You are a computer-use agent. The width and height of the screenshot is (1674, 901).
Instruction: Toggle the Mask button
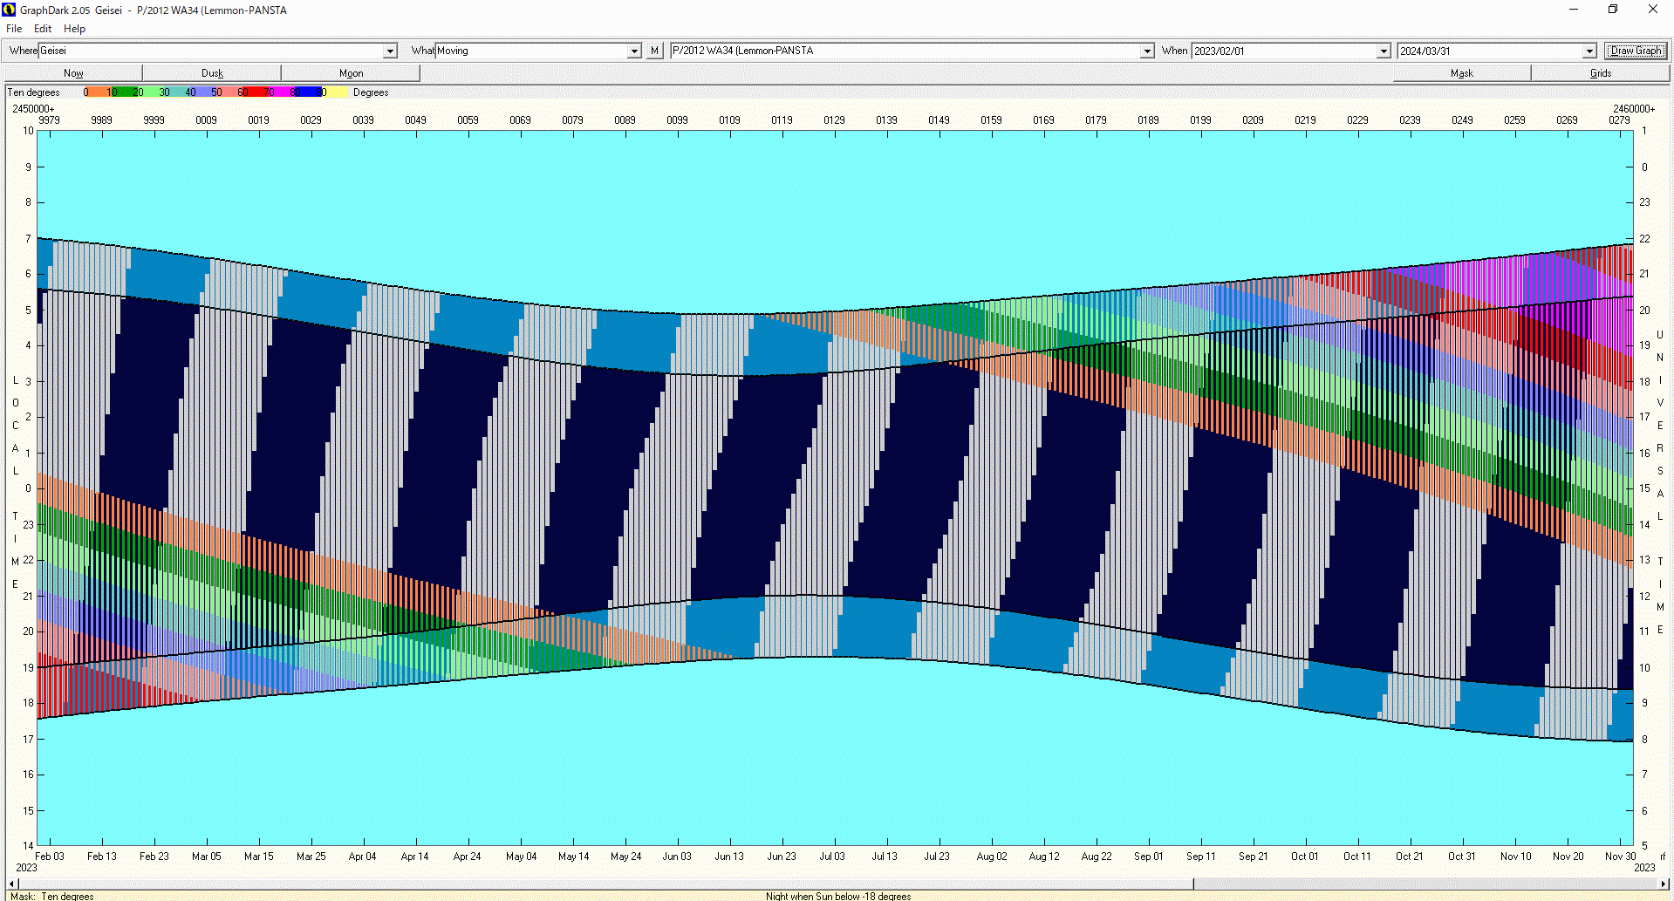(x=1461, y=73)
